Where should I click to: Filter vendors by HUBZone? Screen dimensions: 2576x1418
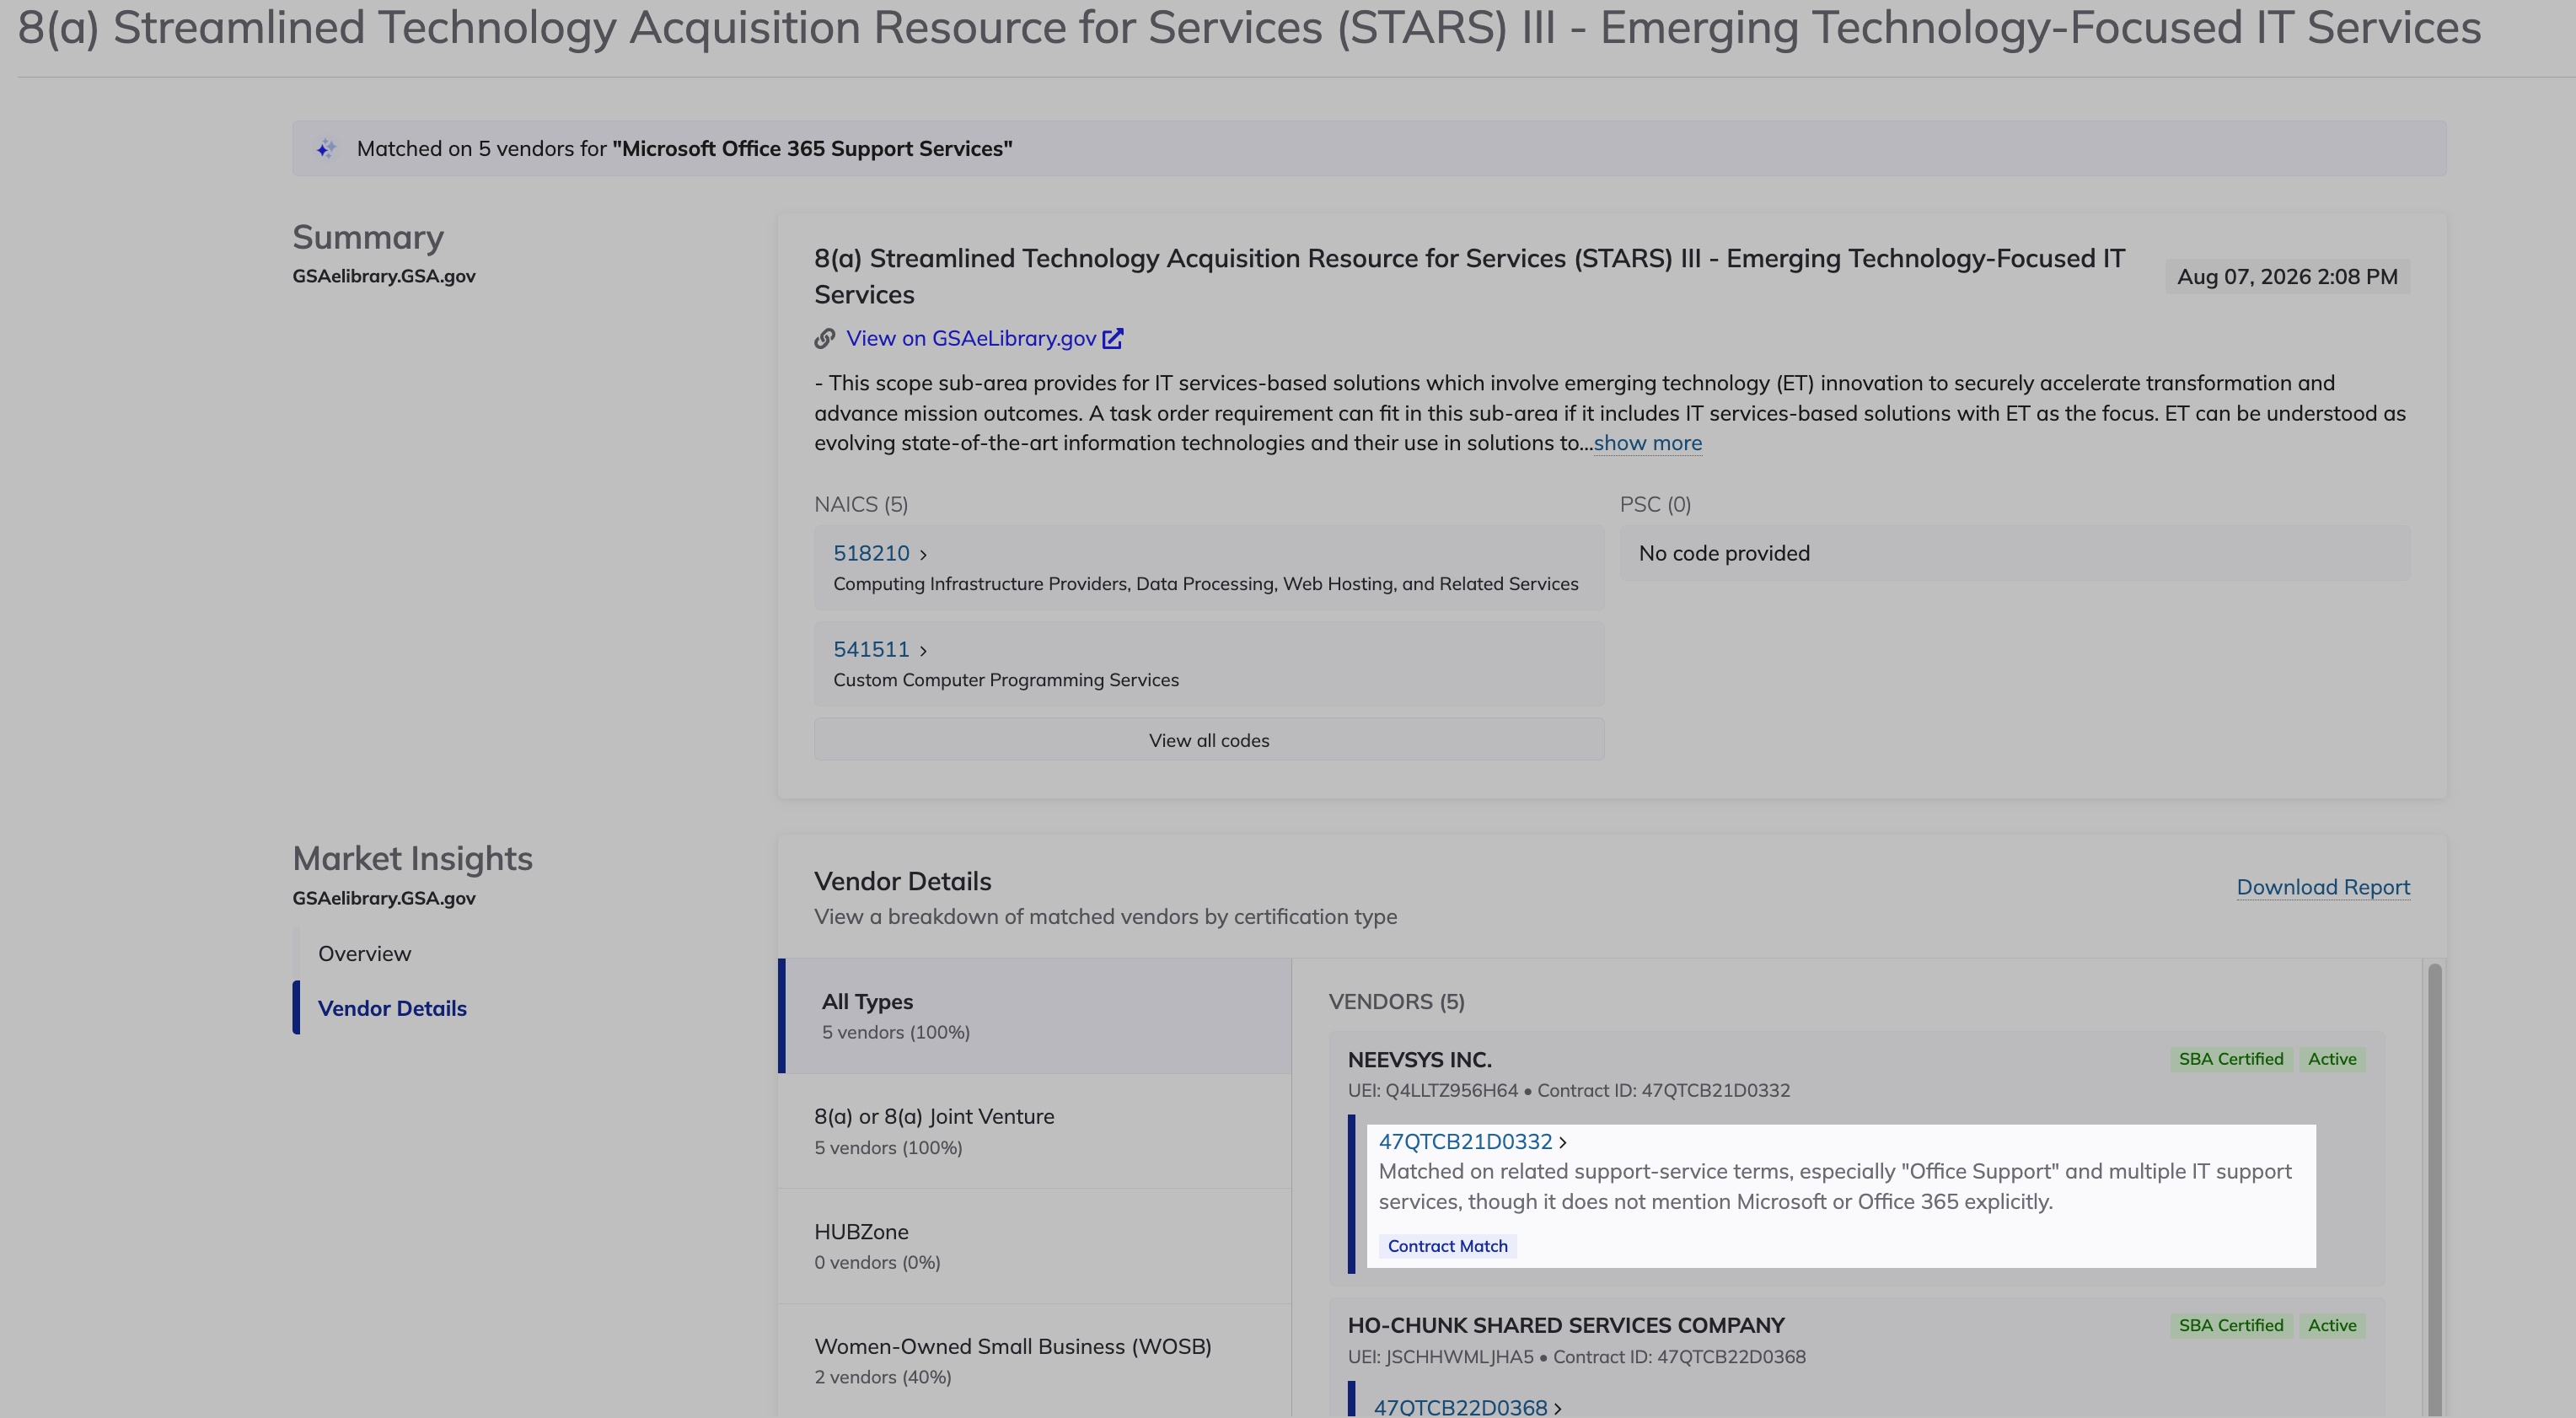[x=1034, y=1246]
